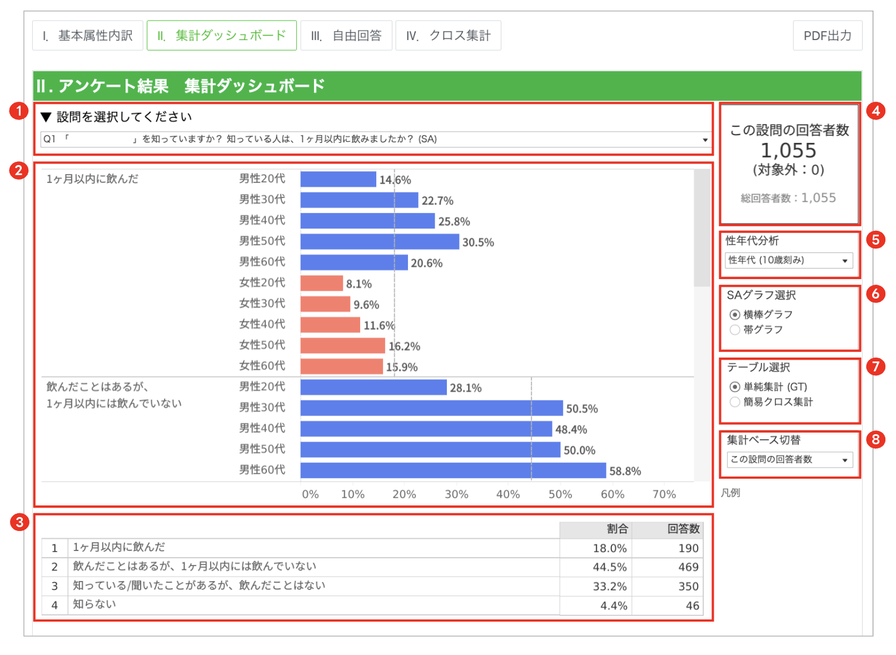Click the red numbered marker 6

[x=875, y=293]
